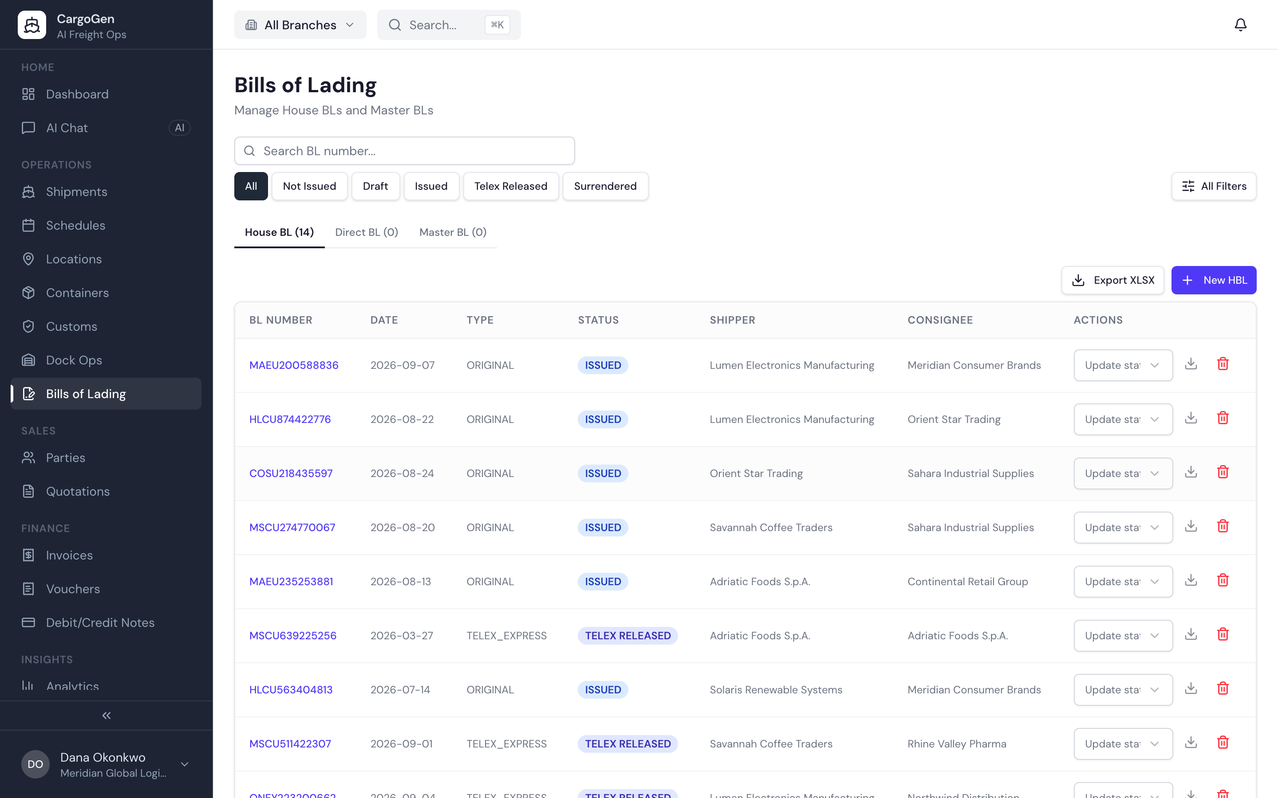Delete the MSCU639225256 row

(x=1223, y=635)
